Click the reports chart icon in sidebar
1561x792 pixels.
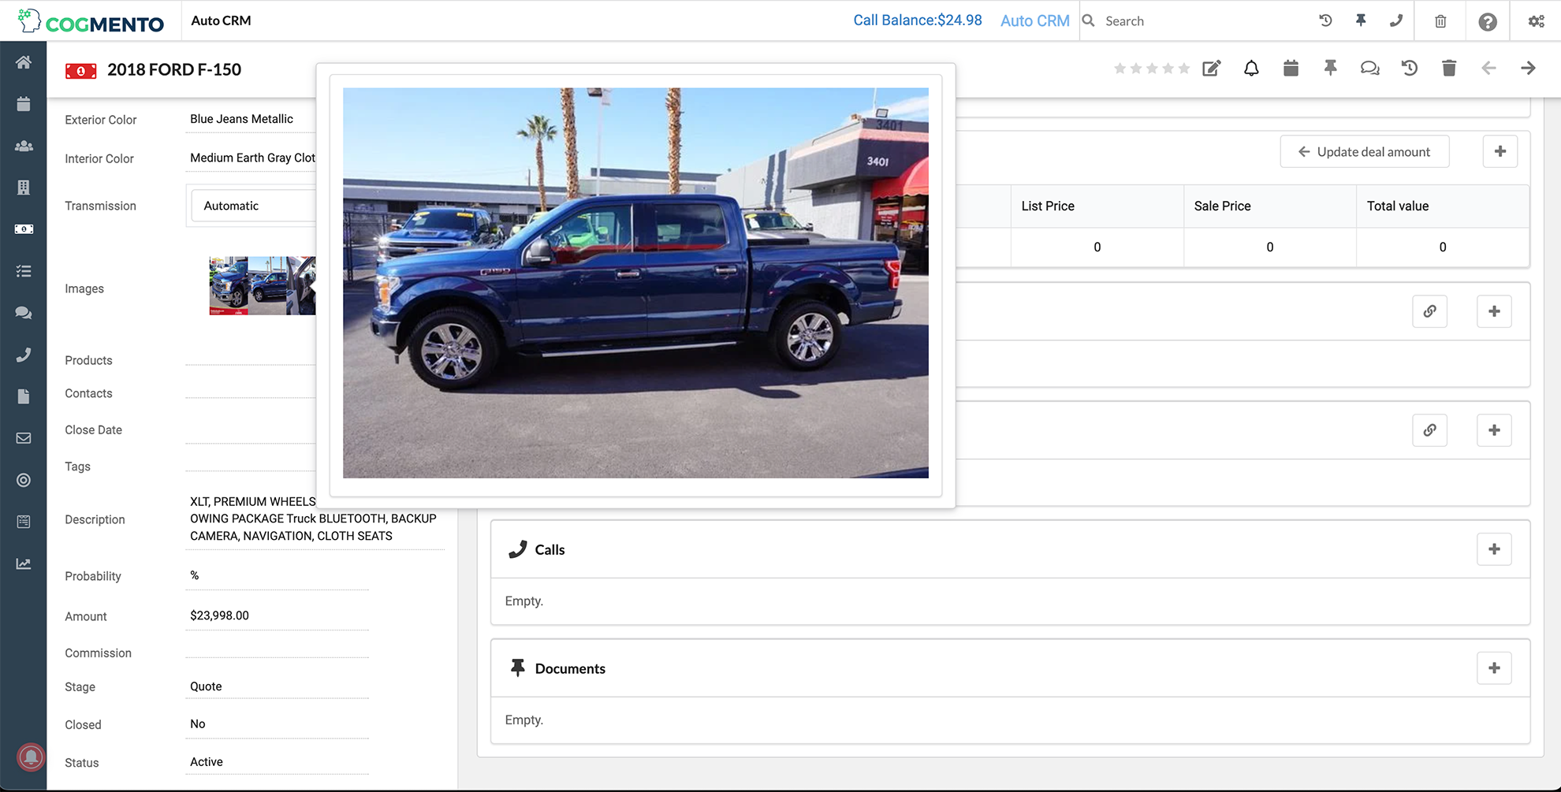(x=23, y=563)
